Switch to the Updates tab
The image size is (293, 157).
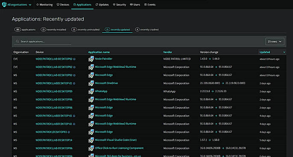click(x=102, y=5)
